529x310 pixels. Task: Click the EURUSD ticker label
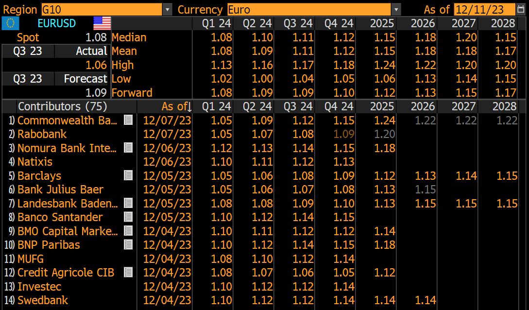click(57, 23)
